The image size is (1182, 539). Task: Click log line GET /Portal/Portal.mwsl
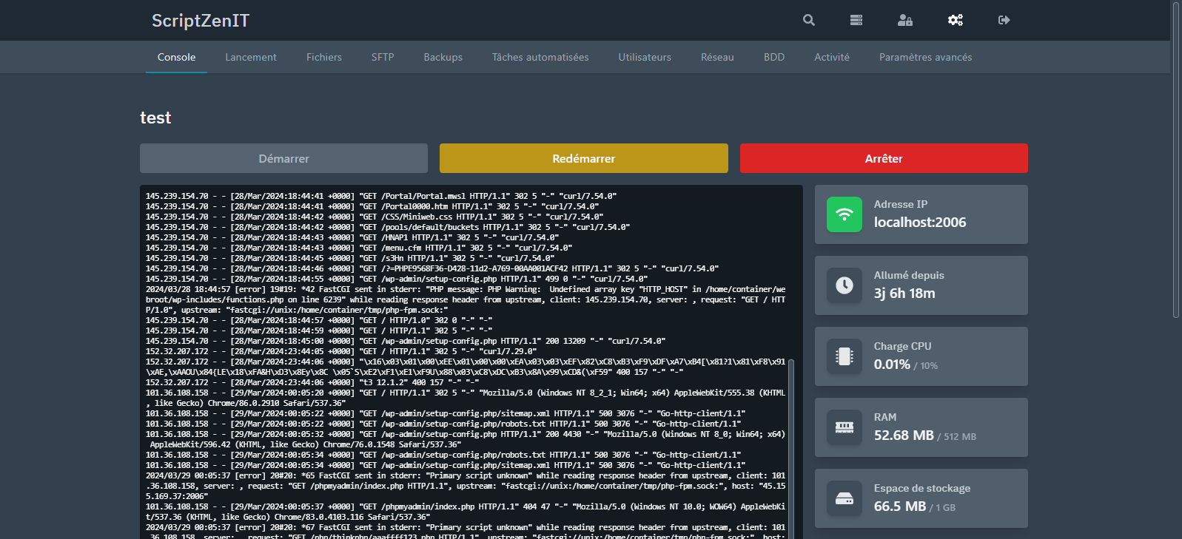pos(381,196)
